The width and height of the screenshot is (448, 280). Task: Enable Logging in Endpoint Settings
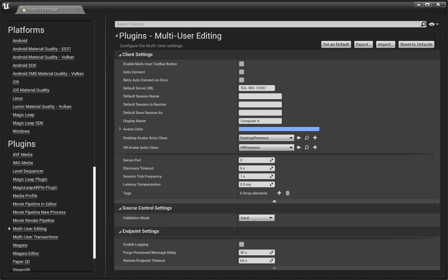[242, 244]
